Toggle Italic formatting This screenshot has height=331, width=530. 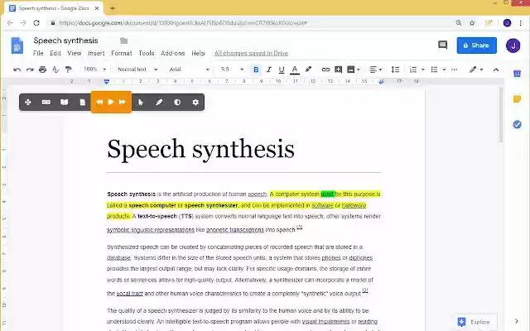coord(268,70)
